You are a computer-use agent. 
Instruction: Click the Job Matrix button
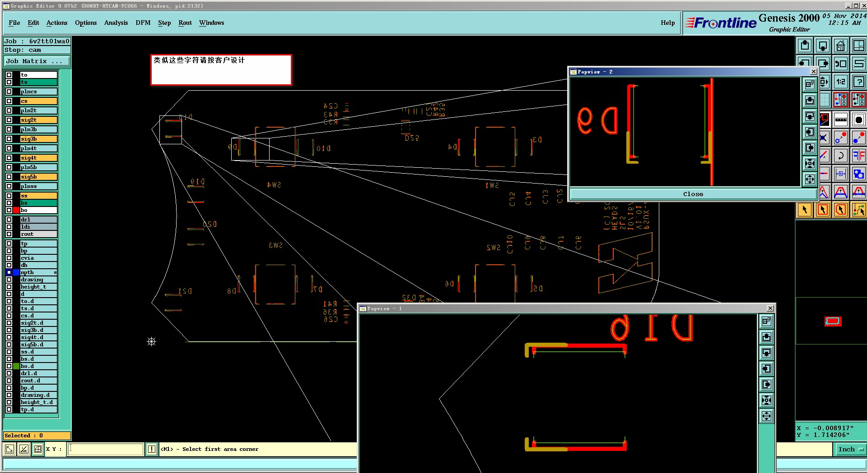tap(37, 61)
